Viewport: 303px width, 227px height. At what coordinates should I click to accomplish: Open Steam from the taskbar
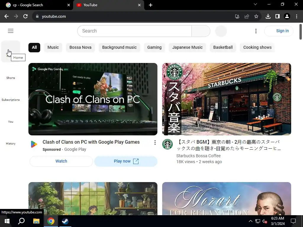pyautogui.click(x=65, y=221)
